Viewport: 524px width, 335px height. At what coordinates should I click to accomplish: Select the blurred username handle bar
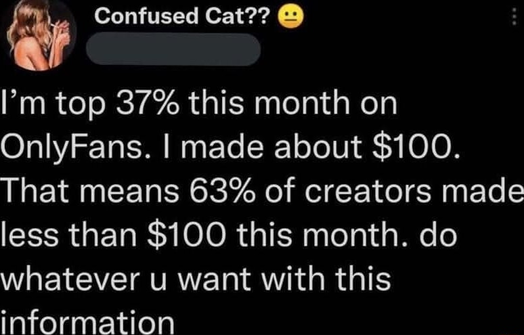(x=173, y=49)
